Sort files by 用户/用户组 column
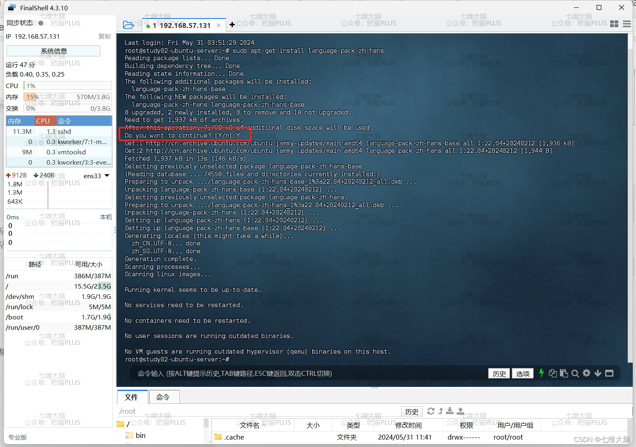 point(515,425)
